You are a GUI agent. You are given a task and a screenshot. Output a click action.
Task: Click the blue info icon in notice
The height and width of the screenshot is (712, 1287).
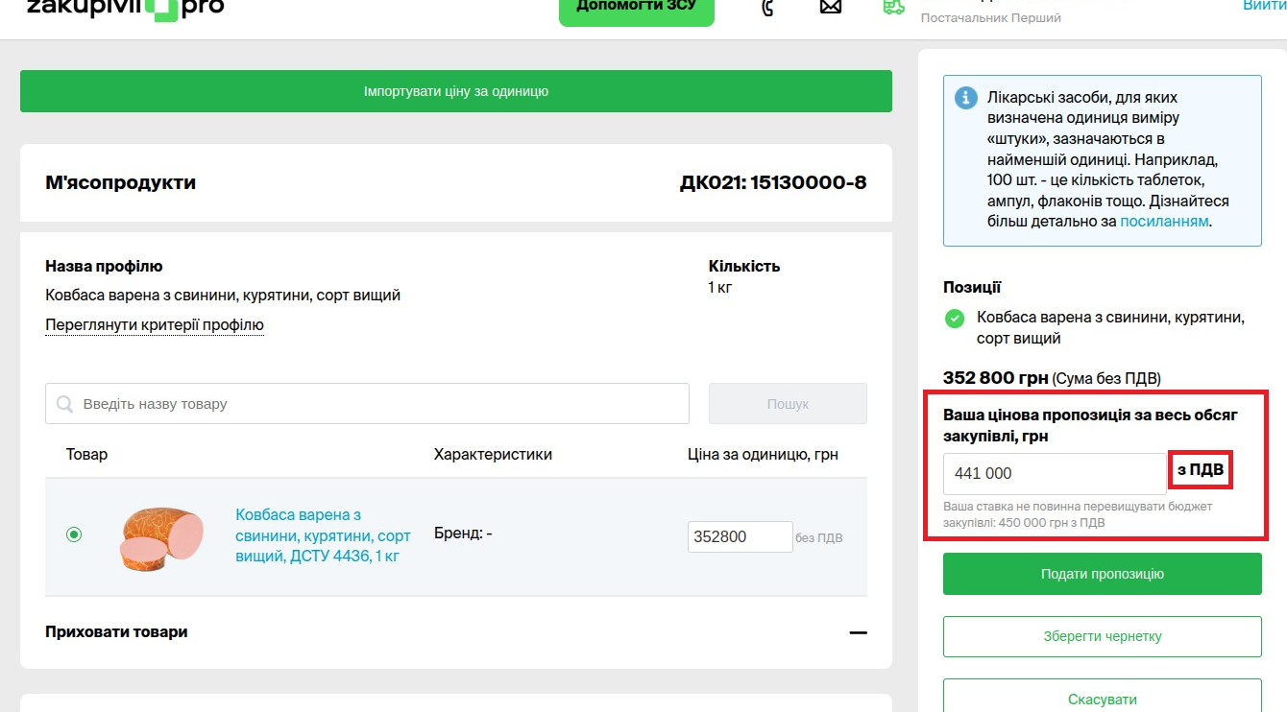[x=966, y=98]
